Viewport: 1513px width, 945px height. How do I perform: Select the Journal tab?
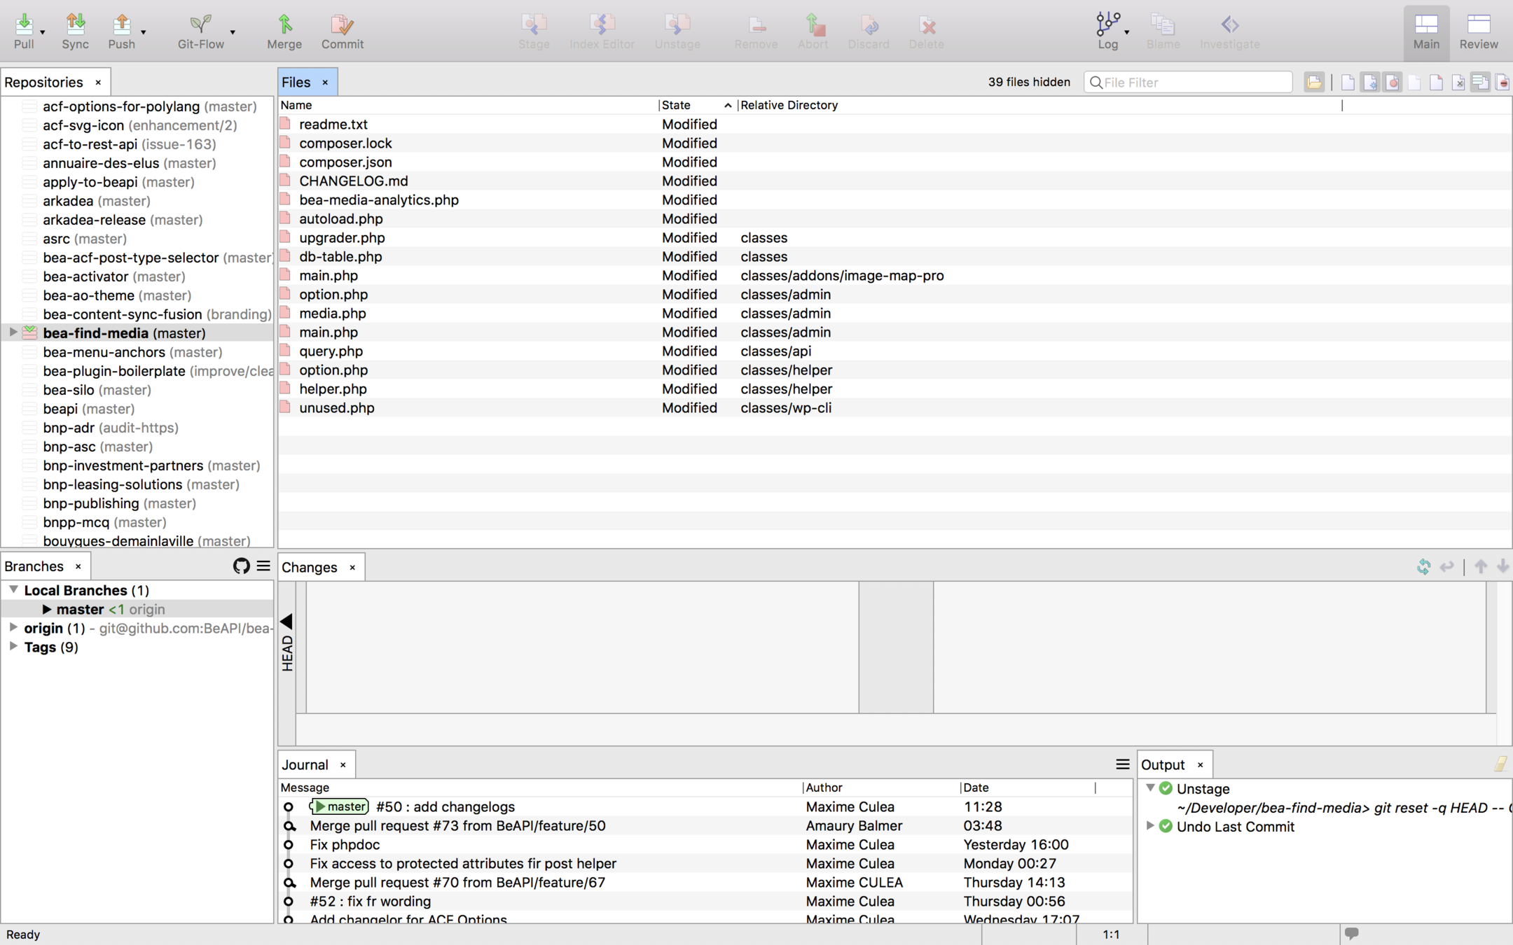[x=305, y=764]
